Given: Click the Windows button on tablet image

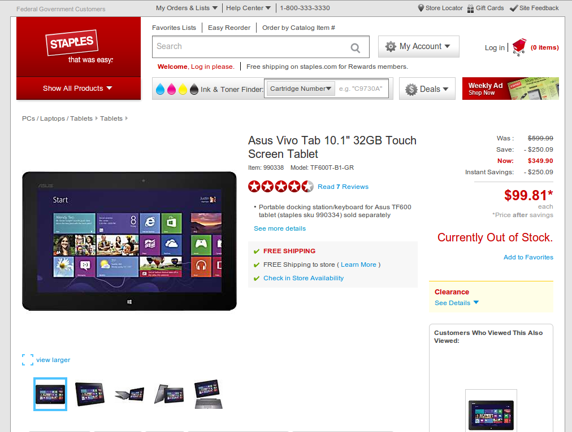Looking at the screenshot, I should click(129, 302).
